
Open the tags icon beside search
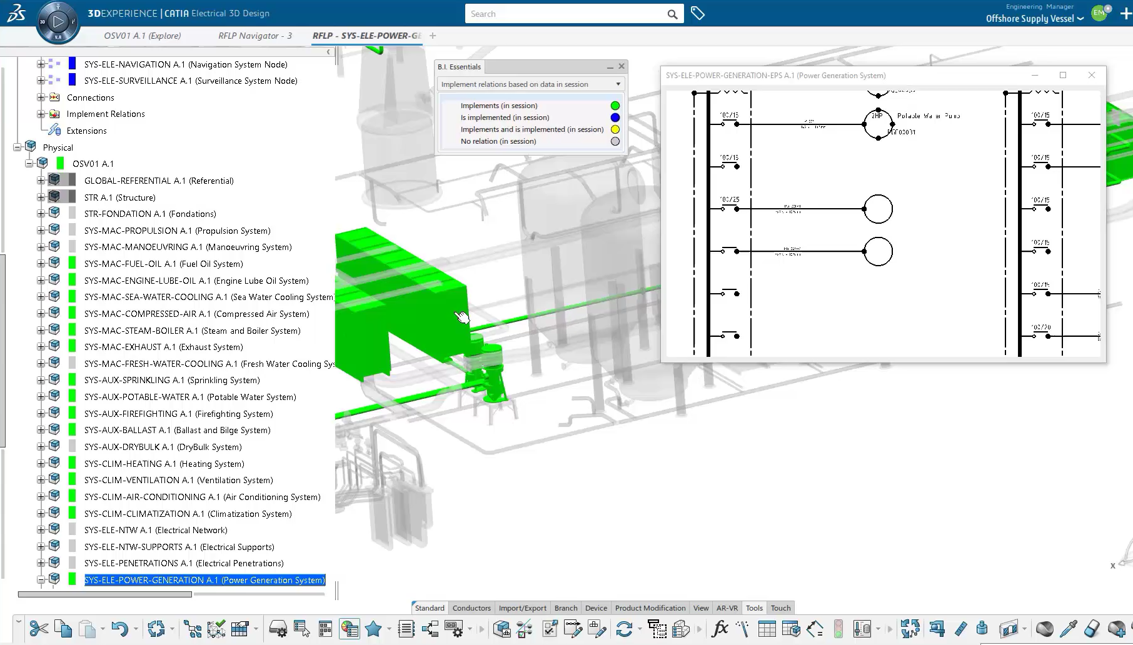(x=698, y=13)
